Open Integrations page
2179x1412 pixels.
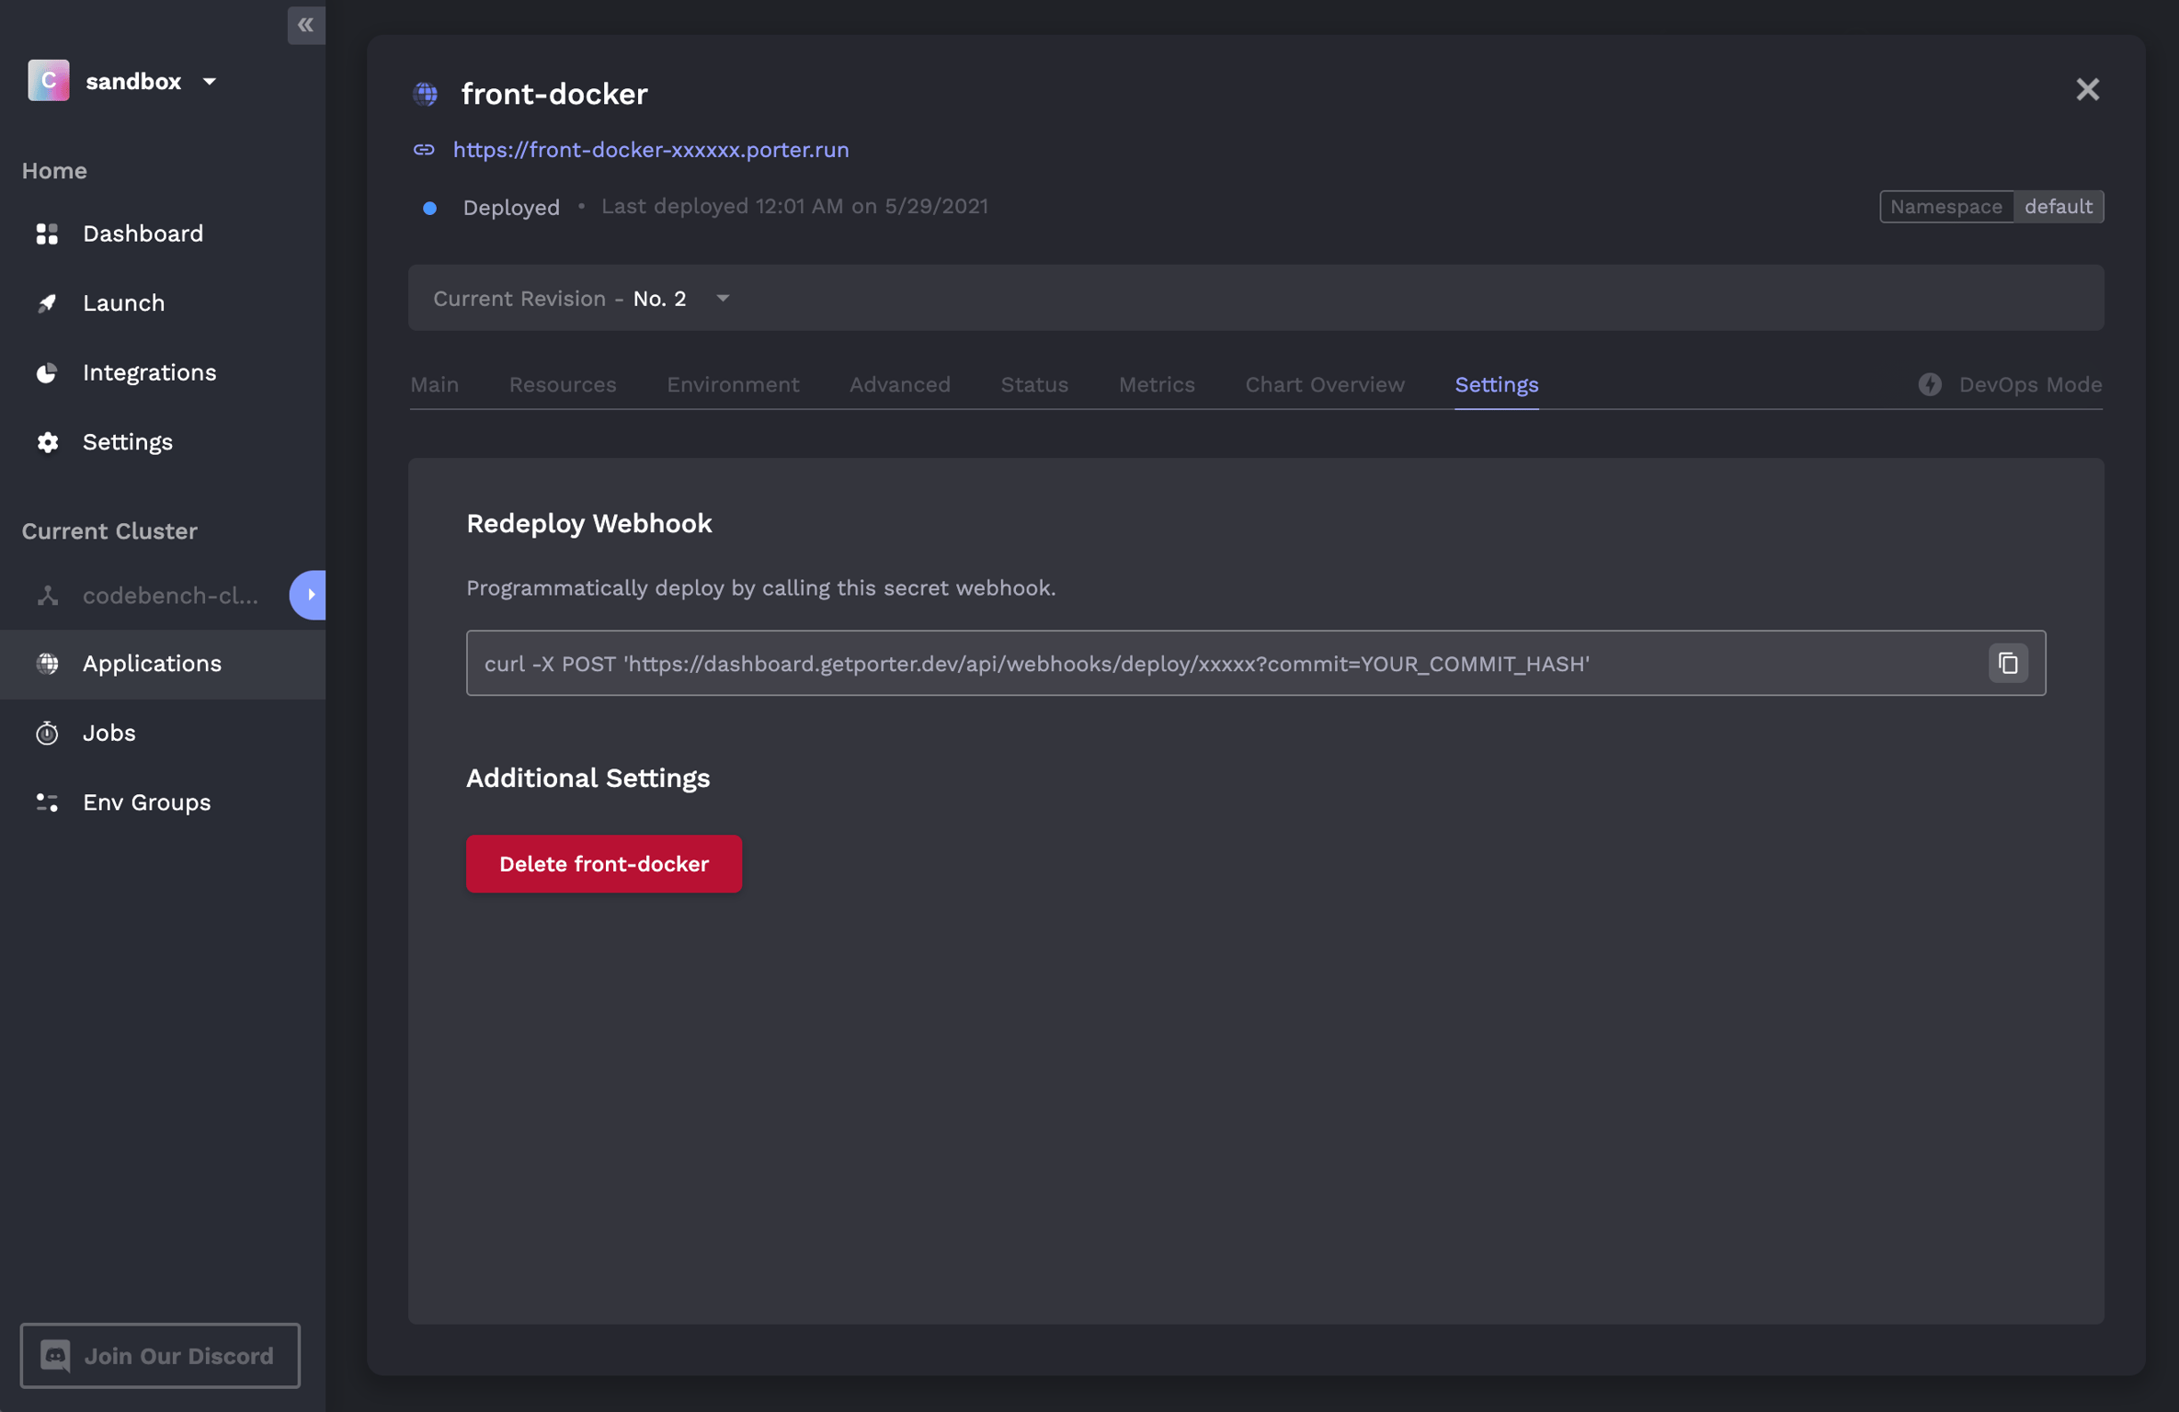(150, 372)
